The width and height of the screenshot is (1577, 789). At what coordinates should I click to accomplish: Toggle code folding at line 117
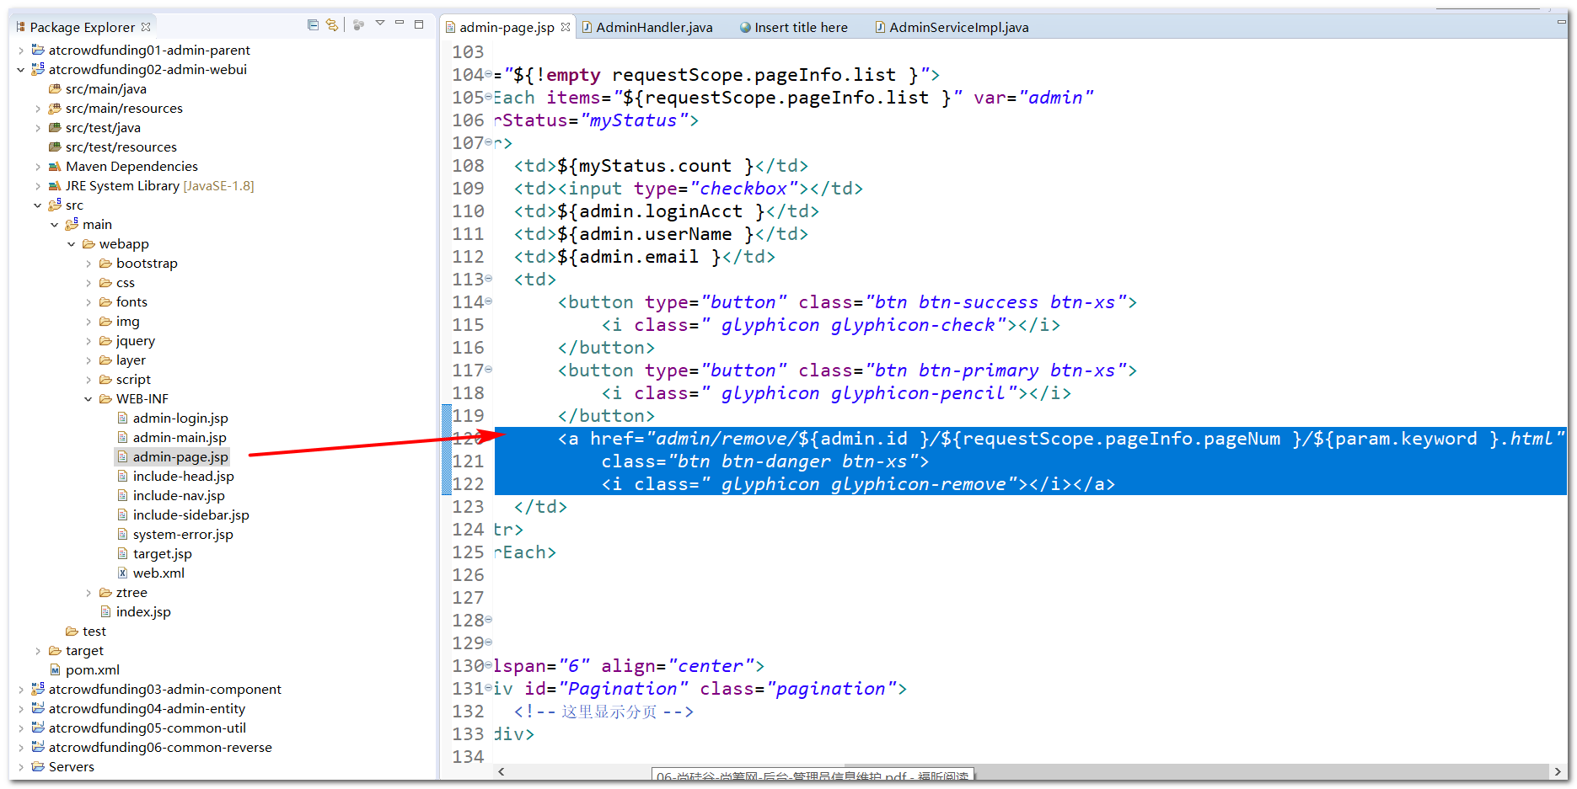(489, 370)
